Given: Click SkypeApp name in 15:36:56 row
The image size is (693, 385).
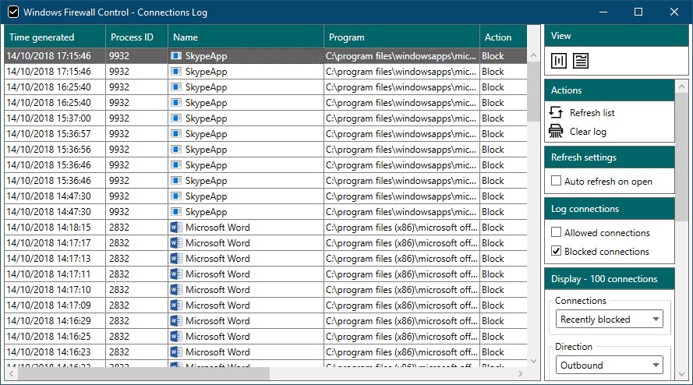Looking at the screenshot, I should click(x=206, y=150).
